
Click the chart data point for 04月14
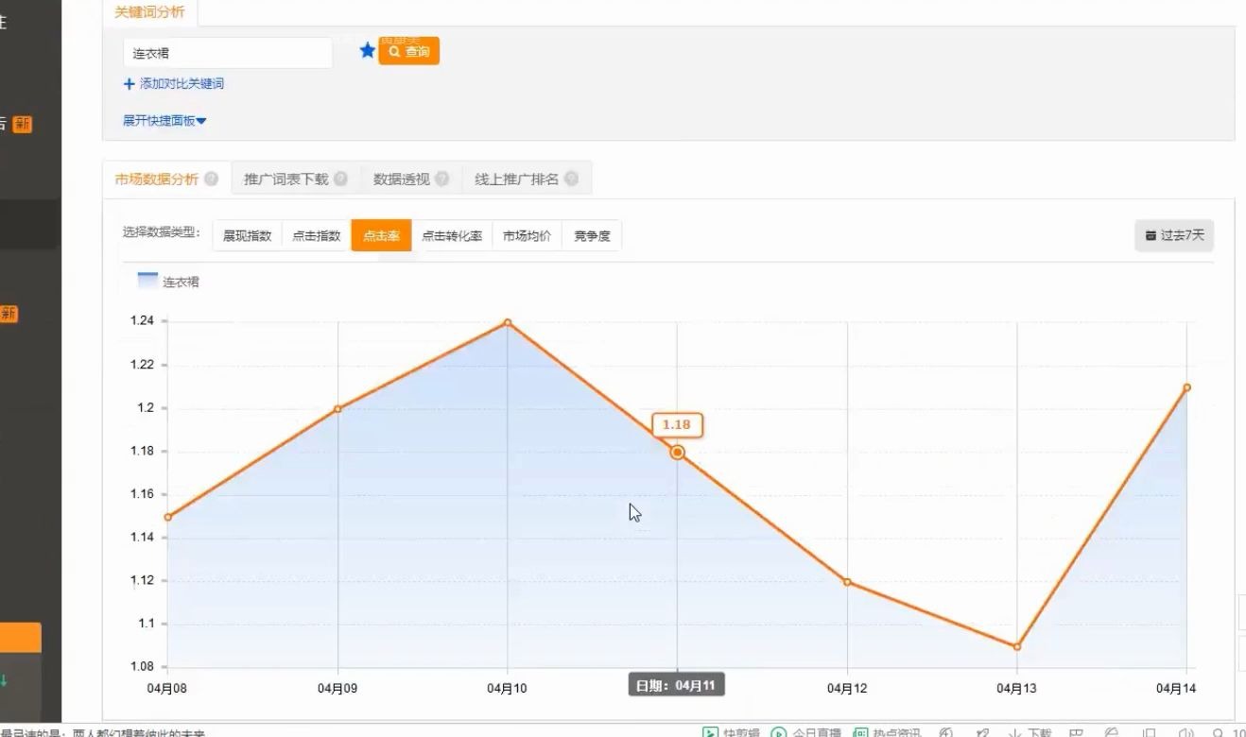click(x=1186, y=387)
